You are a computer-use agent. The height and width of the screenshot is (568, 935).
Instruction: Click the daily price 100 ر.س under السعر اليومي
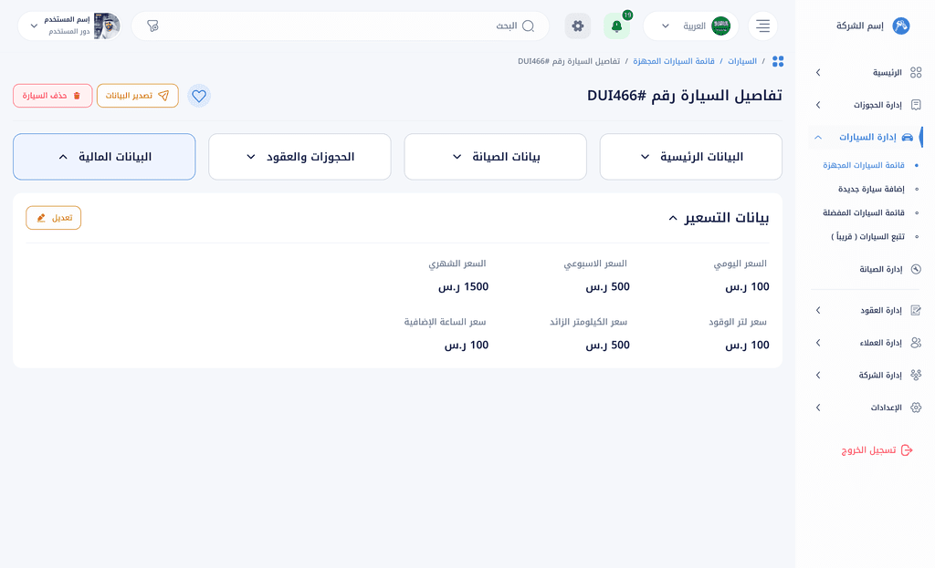pyautogui.click(x=747, y=287)
